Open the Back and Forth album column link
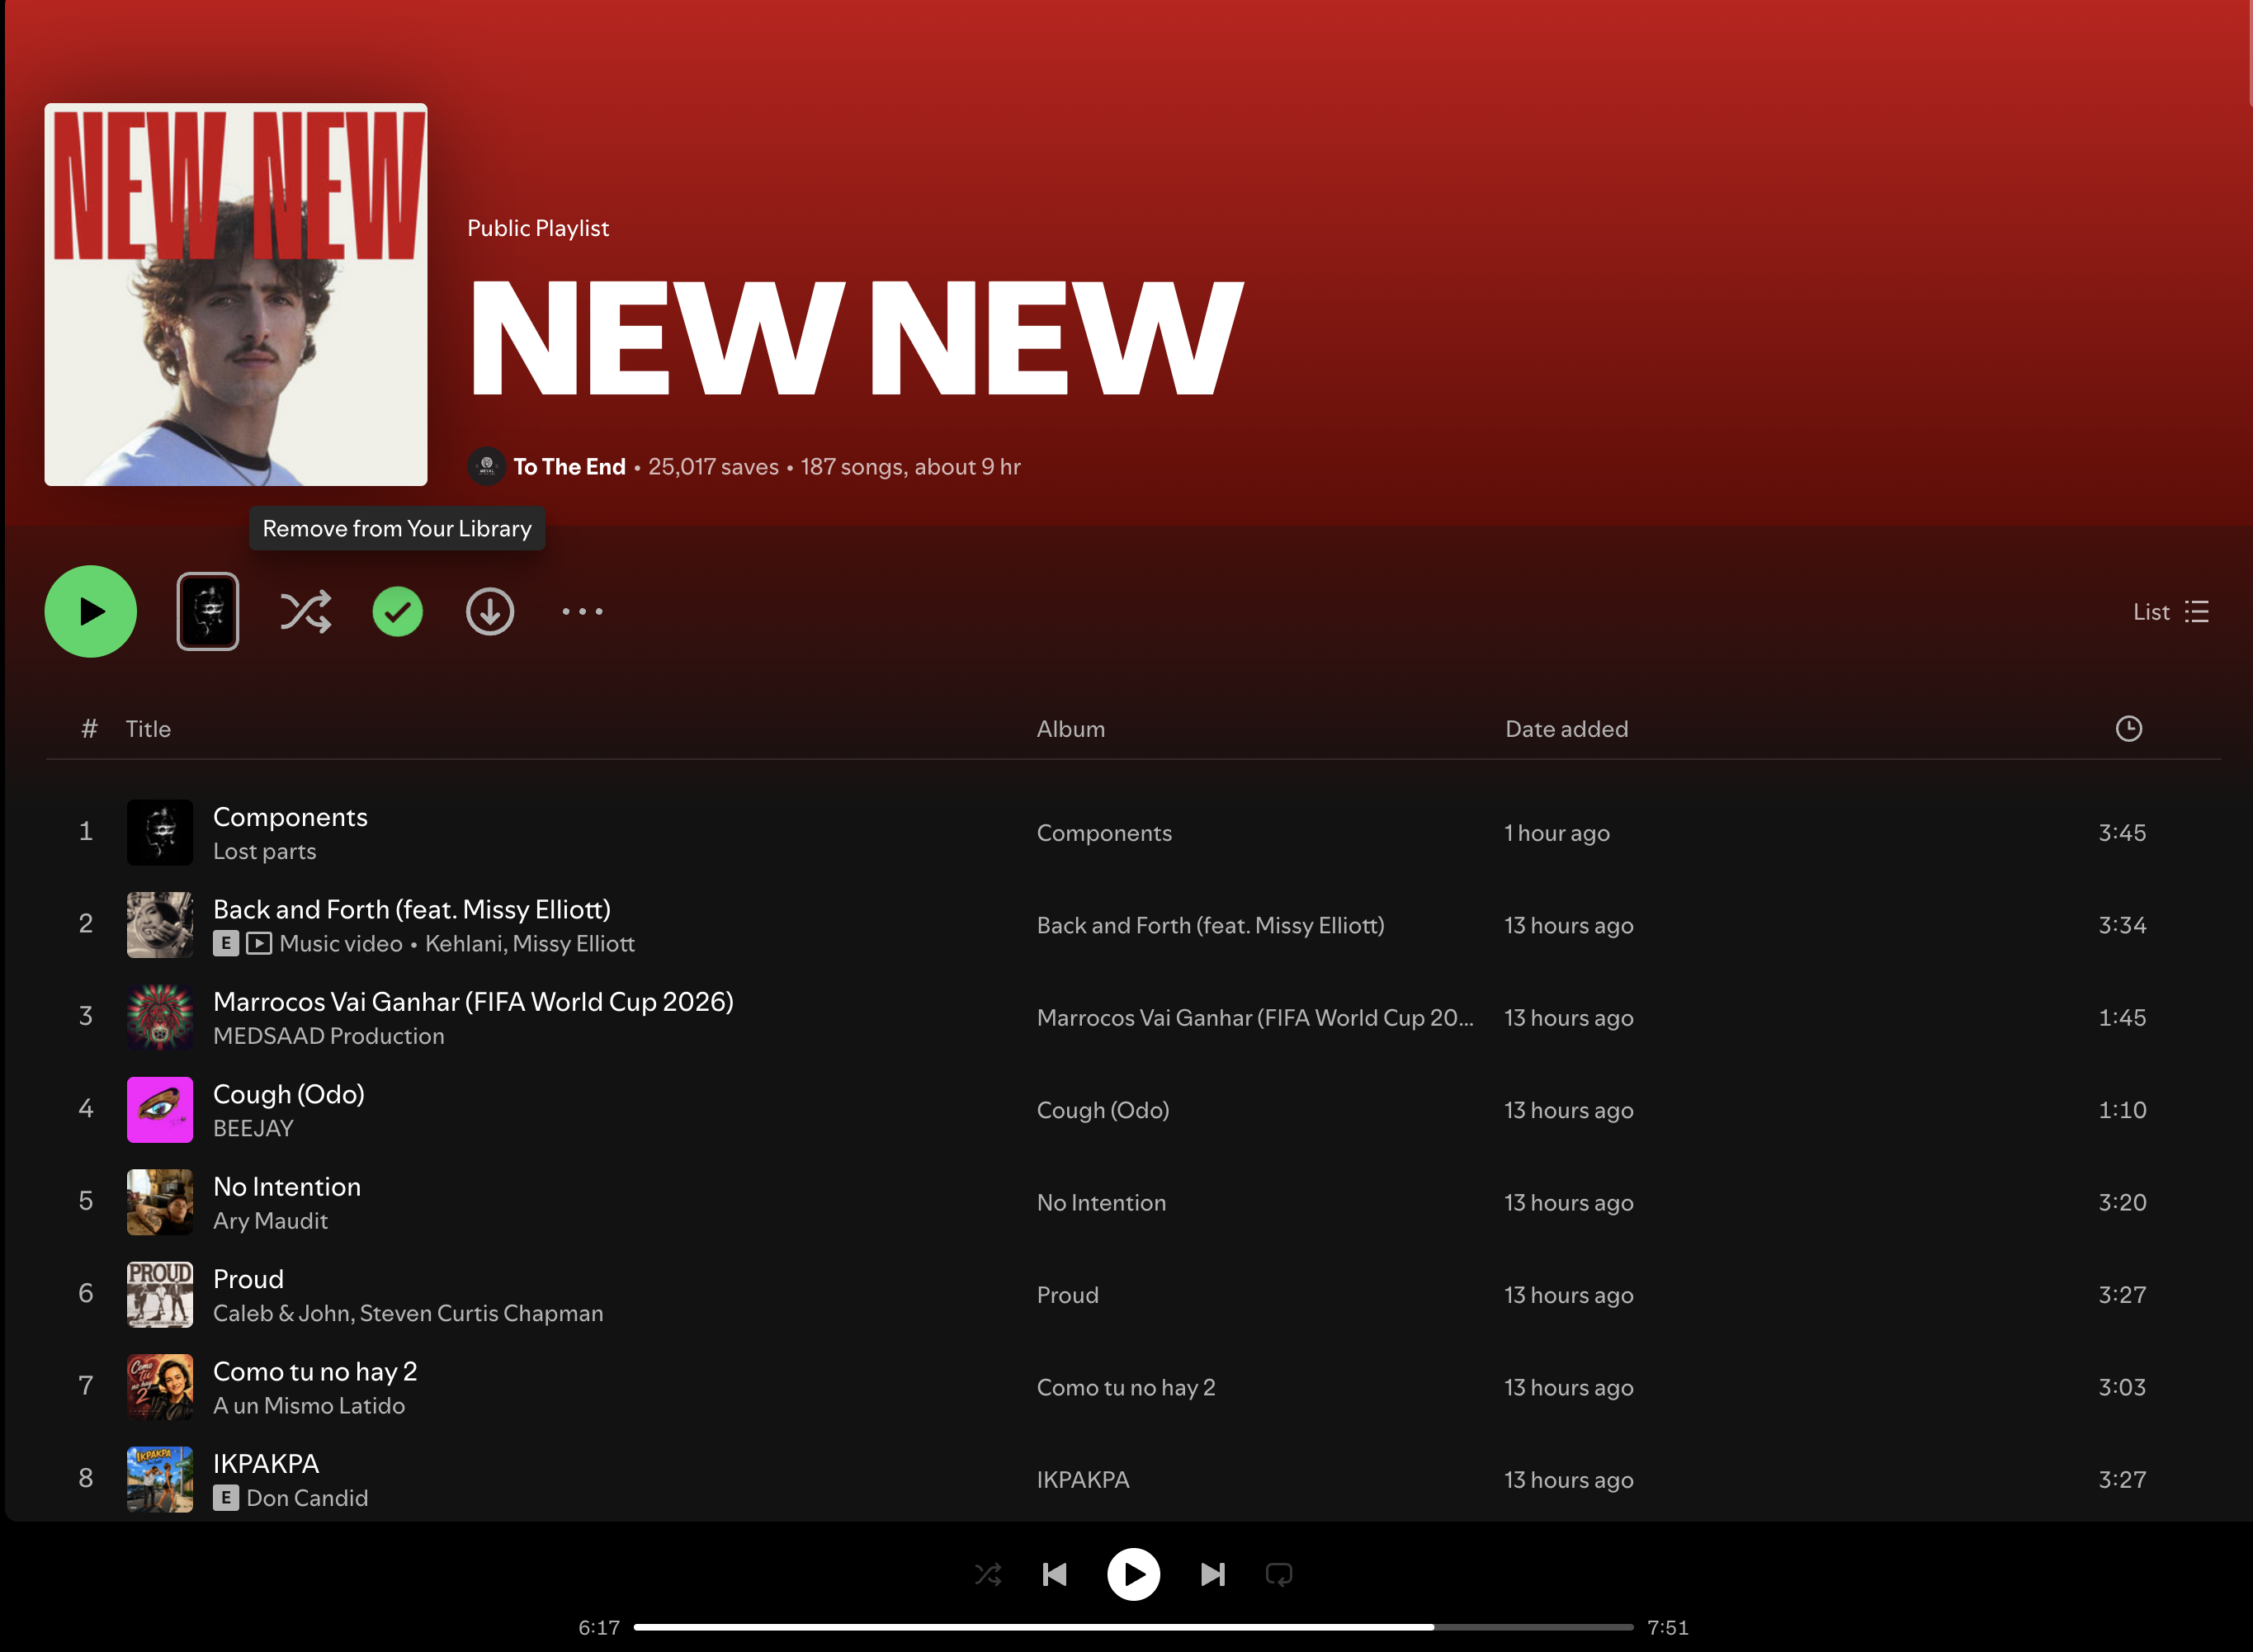 pyautogui.click(x=1210, y=925)
